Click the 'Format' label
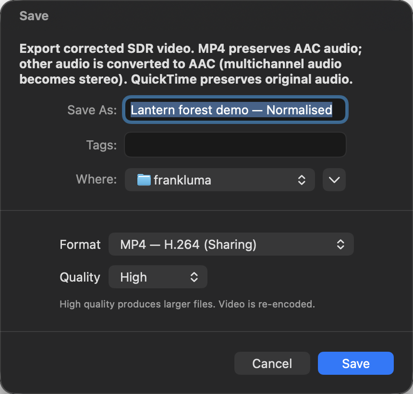This screenshot has width=413, height=394. pyautogui.click(x=80, y=244)
